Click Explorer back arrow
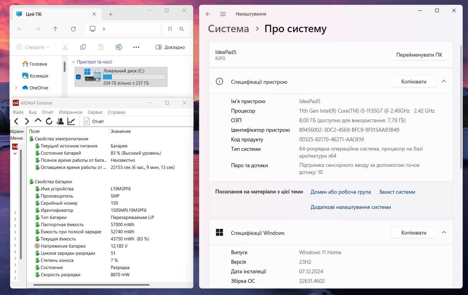Image resolution: width=468 pixels, height=295 pixels. [20, 29]
